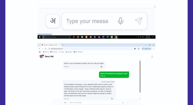The height and width of the screenshot is (105, 193).
Task: Play audio of the tympany treatment answer
Action: pyautogui.click(x=112, y=99)
